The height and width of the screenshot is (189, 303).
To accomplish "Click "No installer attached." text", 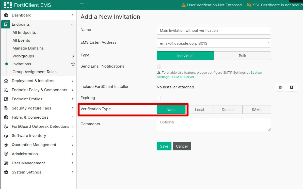I will coord(176,87).
